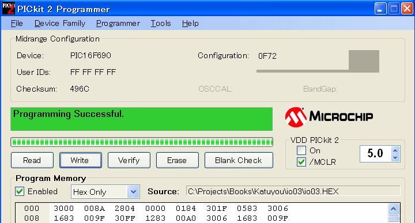Click memory cell 008A in row 000
The height and width of the screenshot is (223, 415).
pos(95,209)
